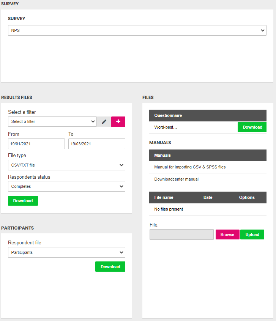Click the green Upload button
The image size is (276, 321).
click(x=252, y=234)
